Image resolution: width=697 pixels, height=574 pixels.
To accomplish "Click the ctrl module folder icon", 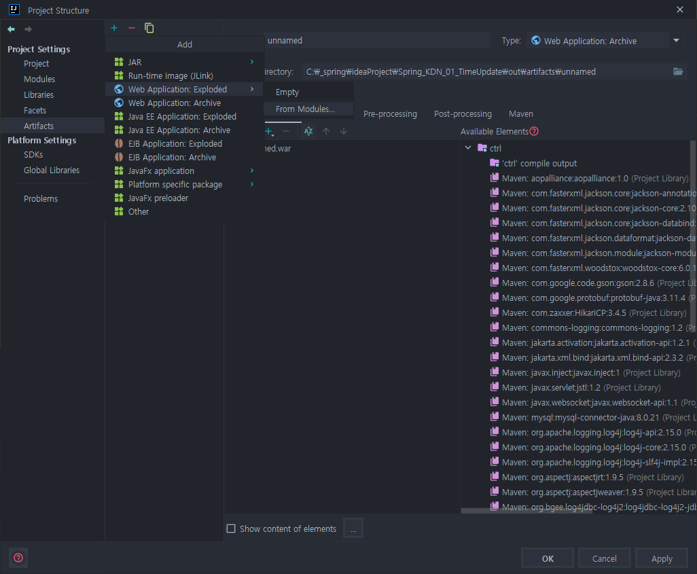I will pos(482,147).
